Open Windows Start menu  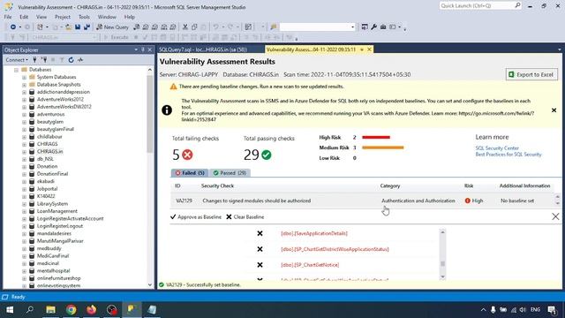tap(10, 310)
